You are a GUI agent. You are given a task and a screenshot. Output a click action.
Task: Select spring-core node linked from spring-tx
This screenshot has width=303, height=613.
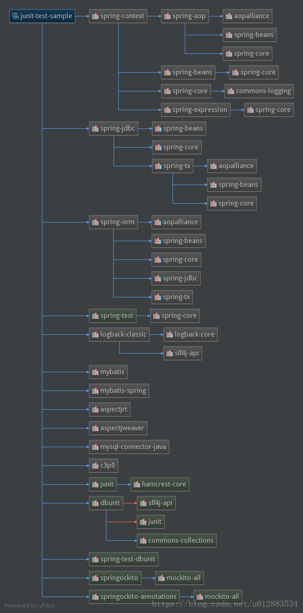pyautogui.click(x=232, y=203)
